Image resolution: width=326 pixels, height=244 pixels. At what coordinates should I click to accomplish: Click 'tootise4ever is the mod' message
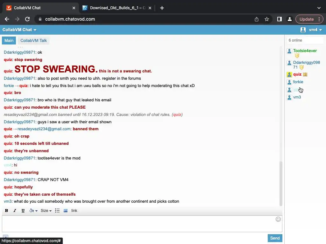(x=59, y=158)
